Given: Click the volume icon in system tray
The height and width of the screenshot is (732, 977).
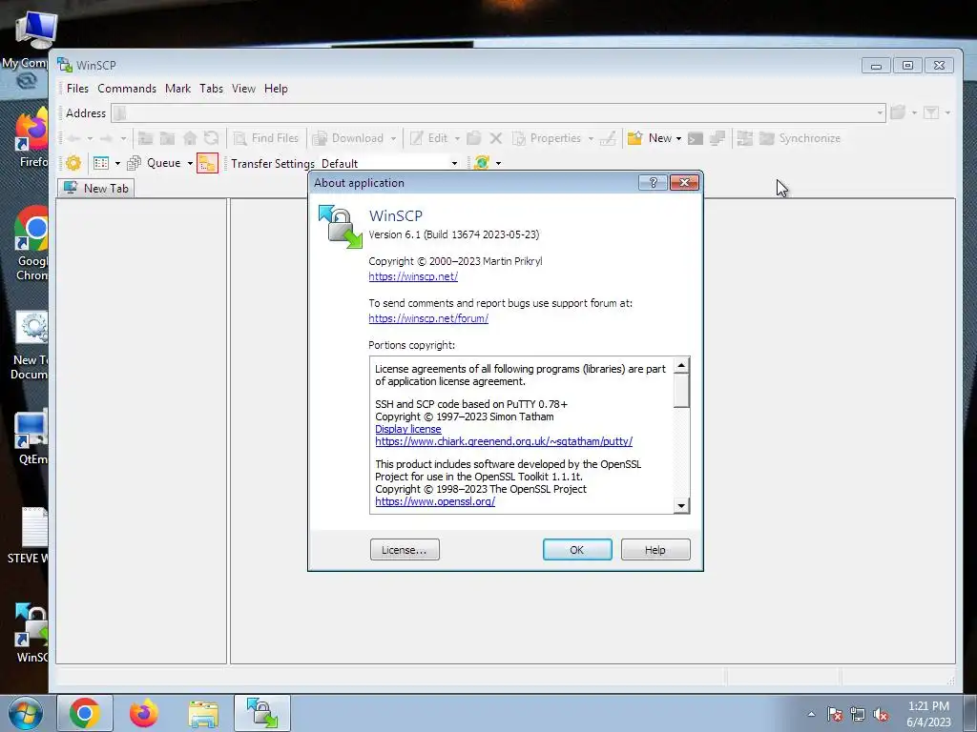Looking at the screenshot, I should click(881, 715).
